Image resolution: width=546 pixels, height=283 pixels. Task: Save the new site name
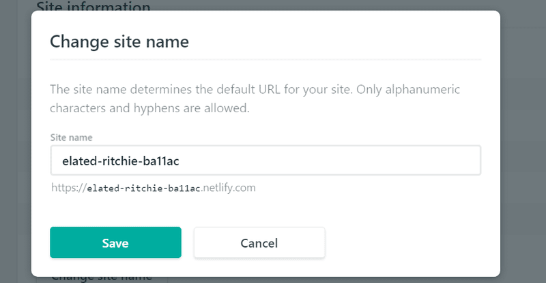click(x=115, y=243)
